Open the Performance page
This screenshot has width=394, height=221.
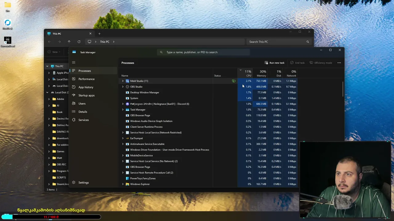pyautogui.click(x=94, y=79)
